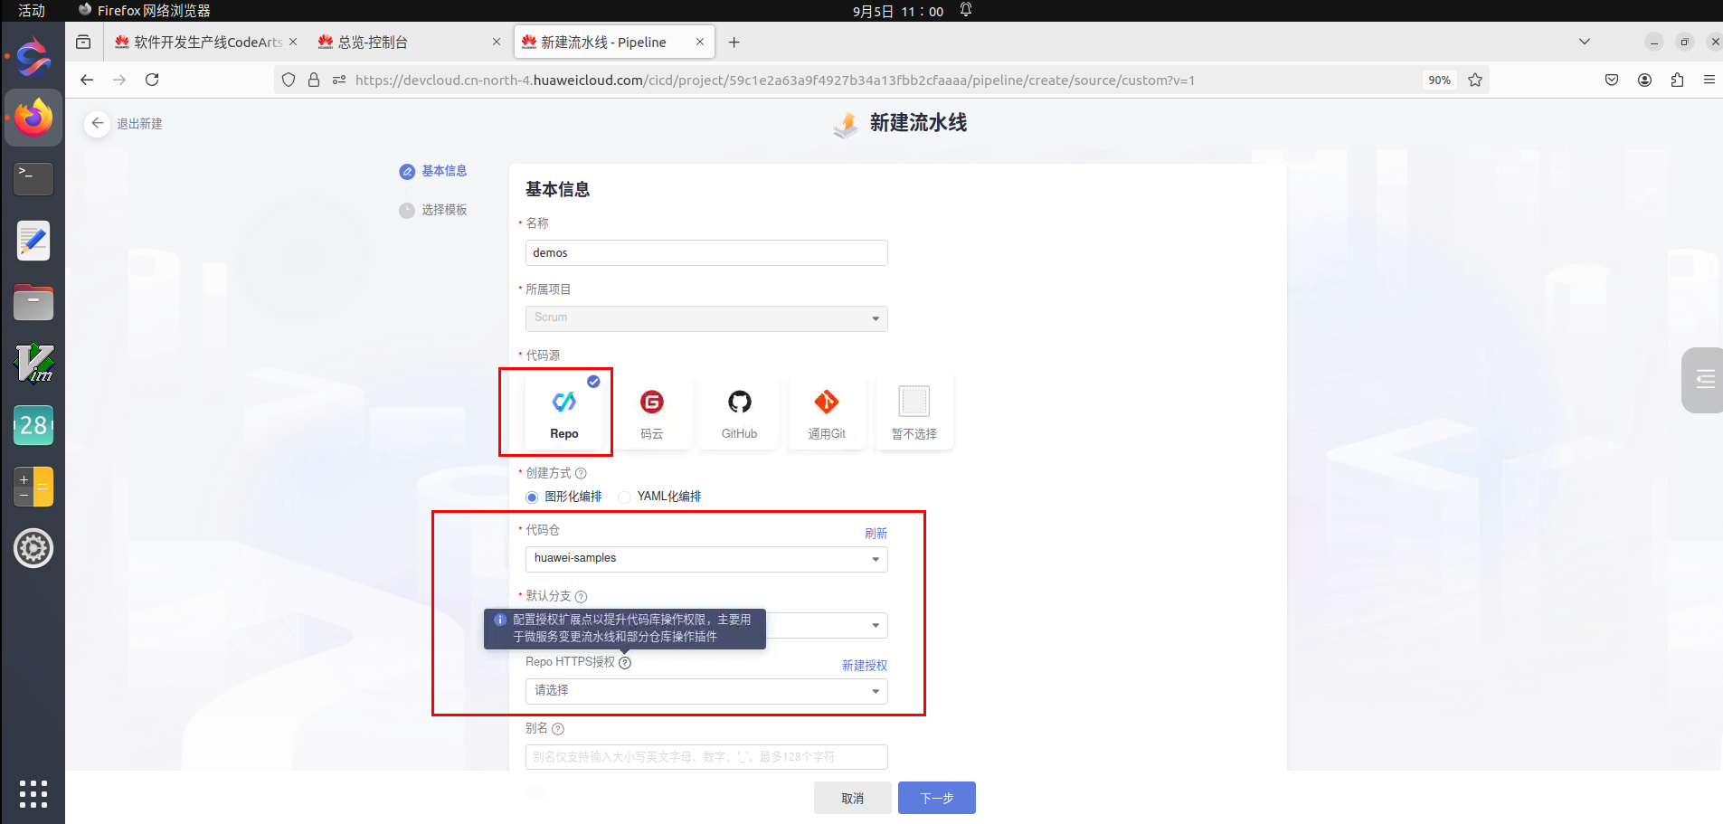Viewport: 1723px width, 824px height.
Task: Open the clock and calendar panel
Action: click(x=897, y=11)
